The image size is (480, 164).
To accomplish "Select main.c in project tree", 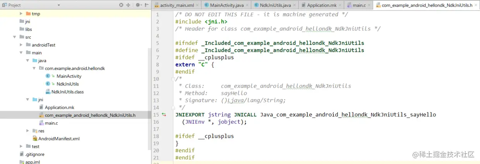I will pos(51,123).
